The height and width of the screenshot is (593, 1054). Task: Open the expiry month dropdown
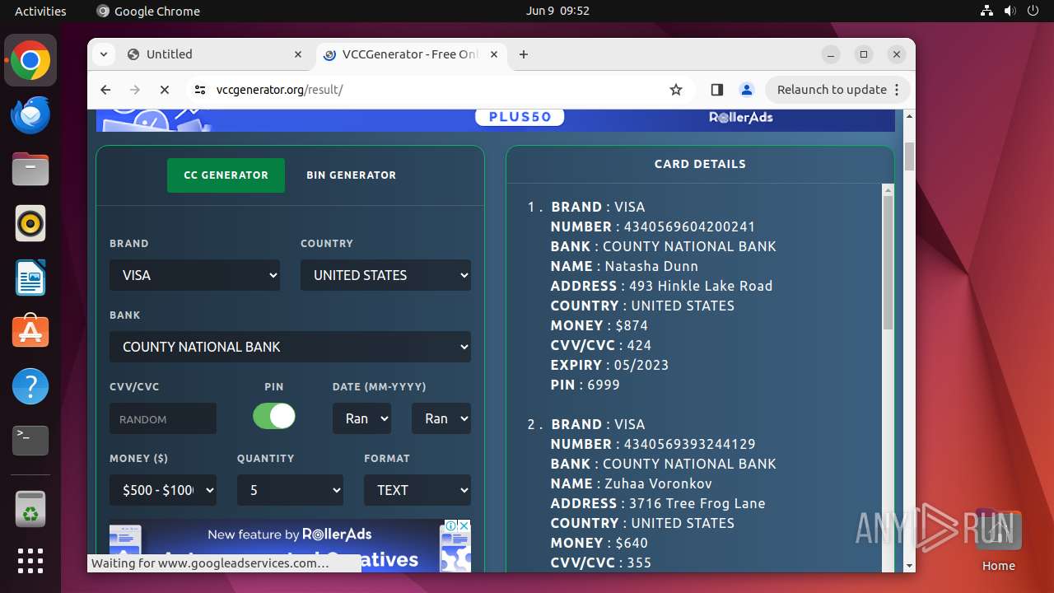[361, 418]
